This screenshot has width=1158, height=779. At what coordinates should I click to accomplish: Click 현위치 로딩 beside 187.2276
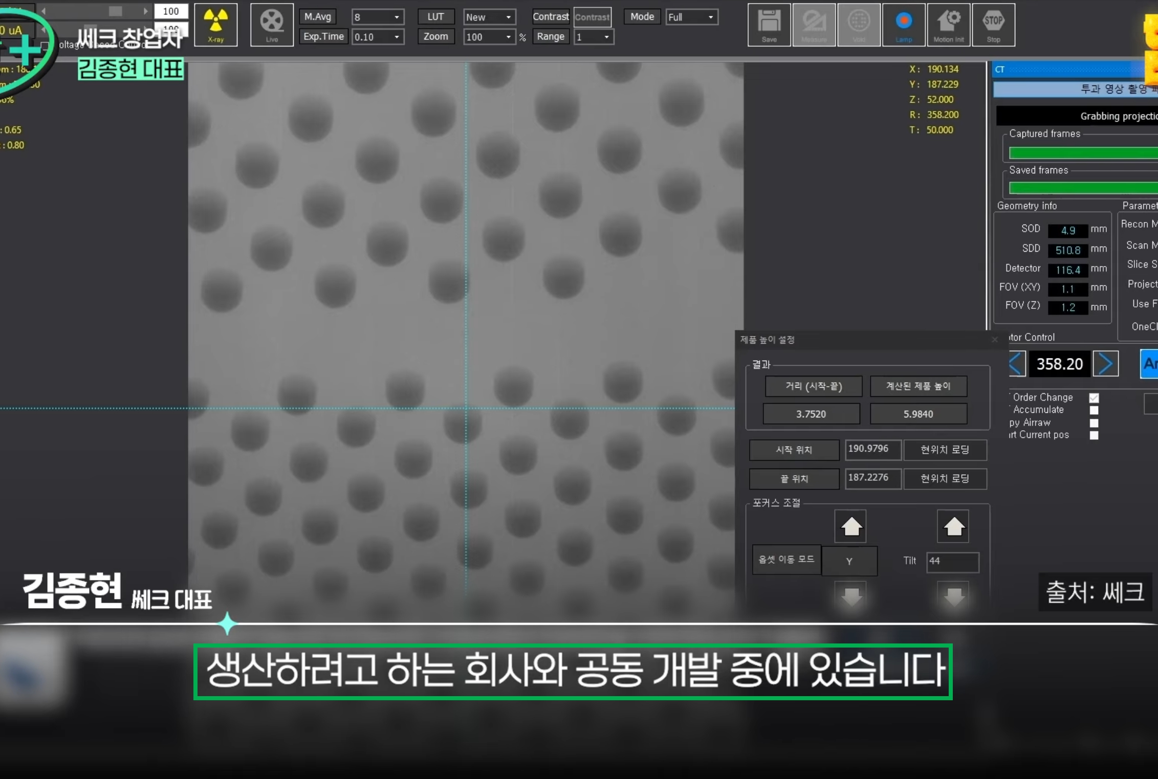(945, 479)
